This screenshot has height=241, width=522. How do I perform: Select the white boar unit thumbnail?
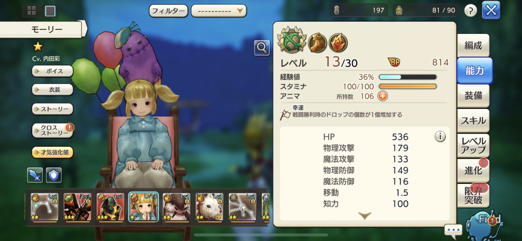(x=209, y=207)
